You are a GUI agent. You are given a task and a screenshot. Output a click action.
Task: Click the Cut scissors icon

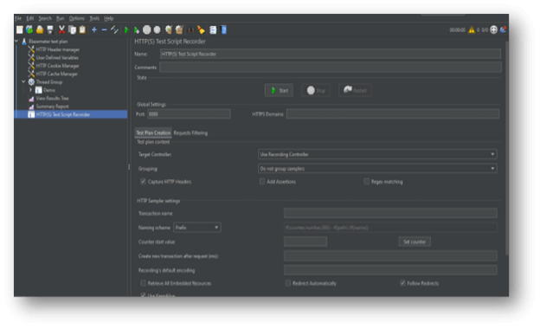click(61, 30)
